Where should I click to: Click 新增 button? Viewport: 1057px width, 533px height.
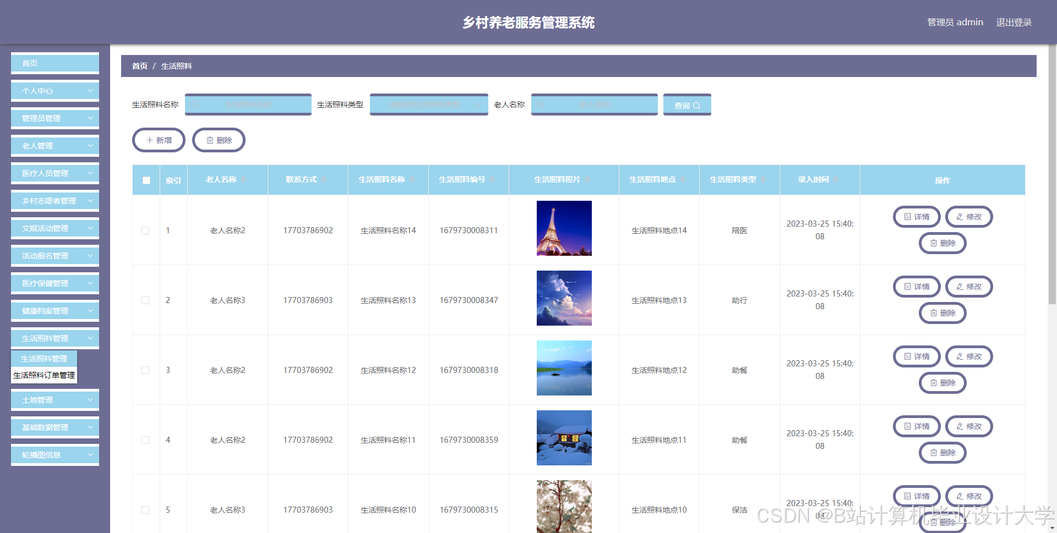[x=159, y=140]
